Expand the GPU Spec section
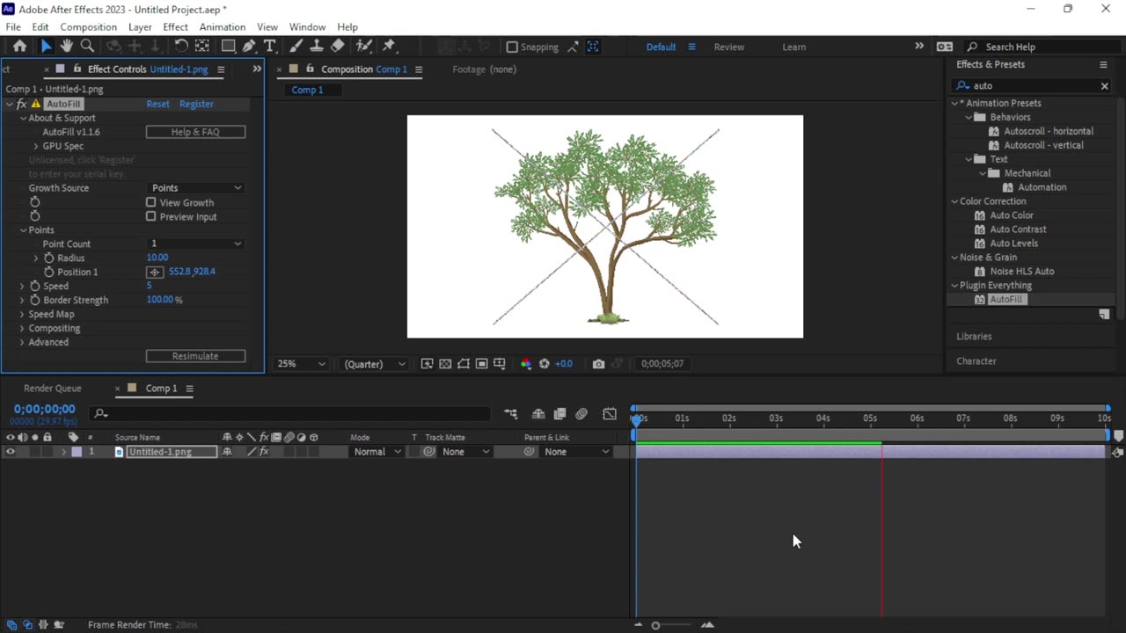Viewport: 1126px width, 633px height. click(x=36, y=146)
